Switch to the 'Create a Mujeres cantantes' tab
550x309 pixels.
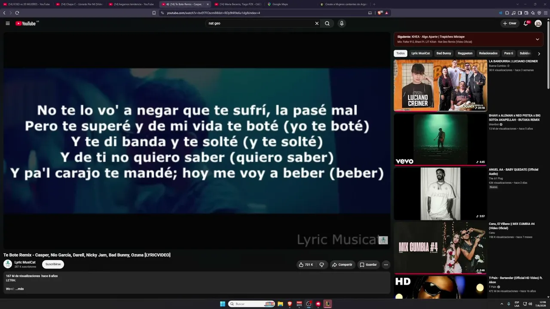coord(344,4)
